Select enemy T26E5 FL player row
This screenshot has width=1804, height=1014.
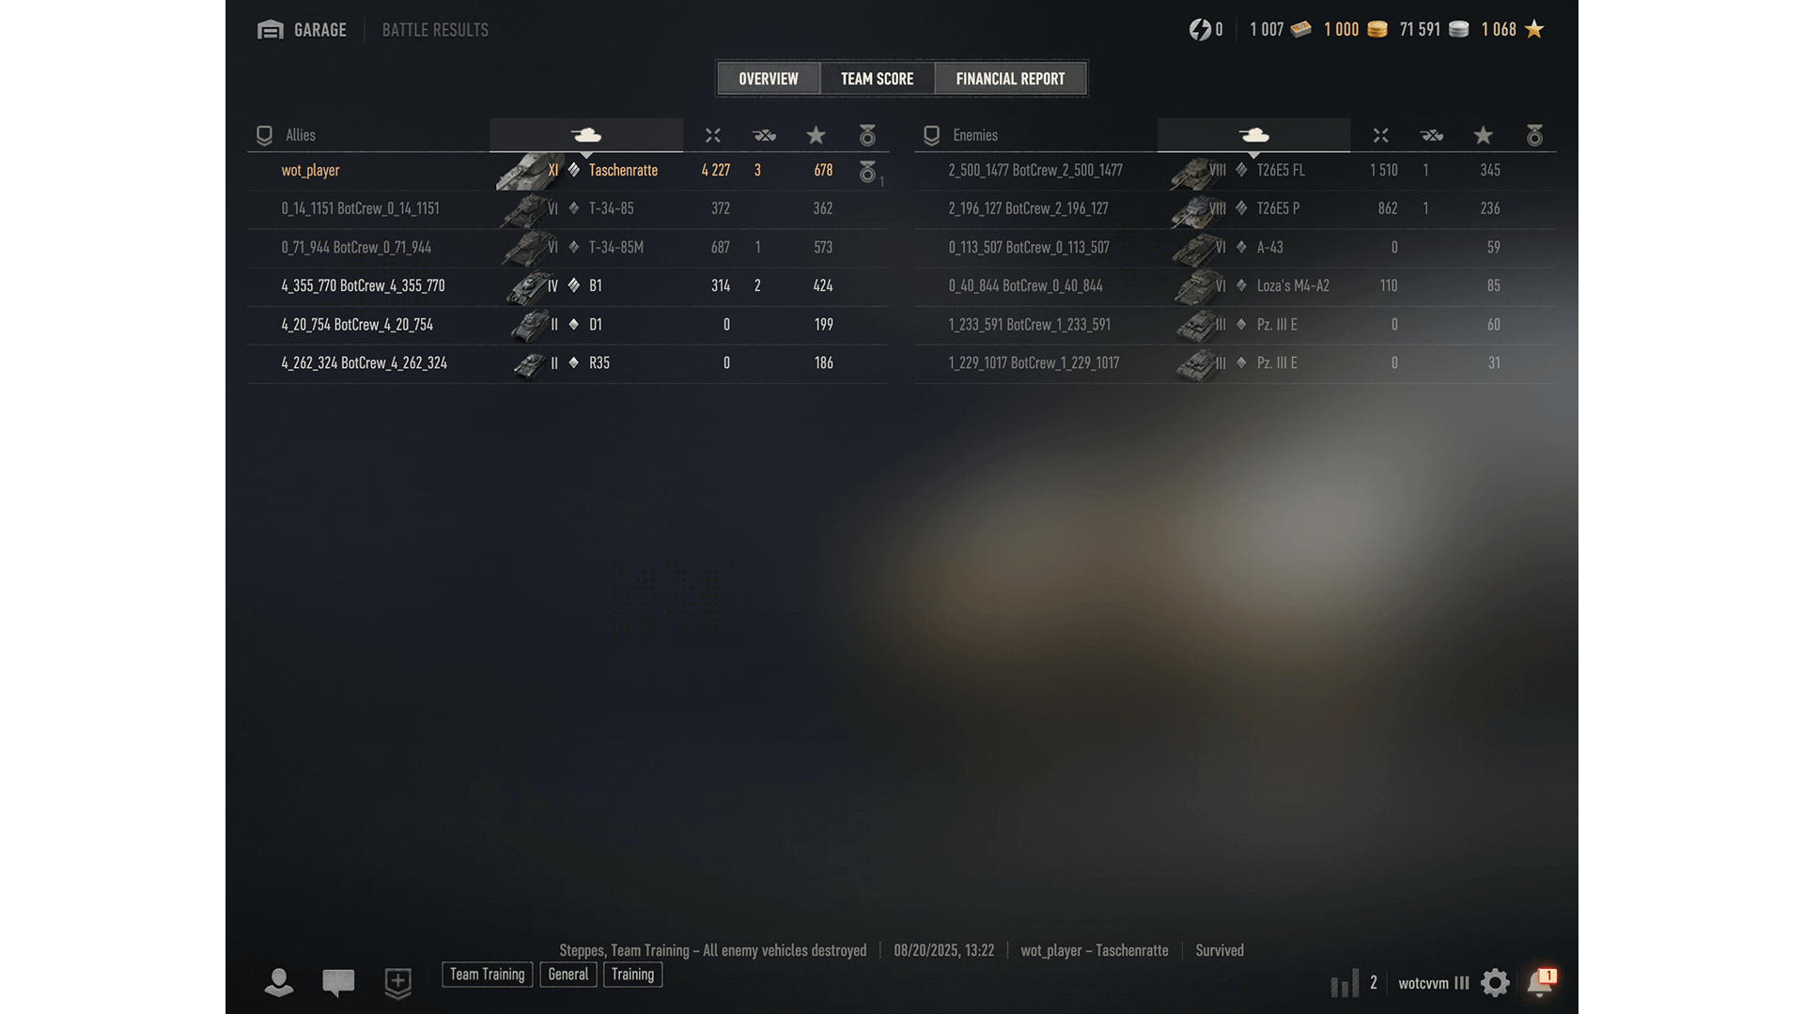1235,171
